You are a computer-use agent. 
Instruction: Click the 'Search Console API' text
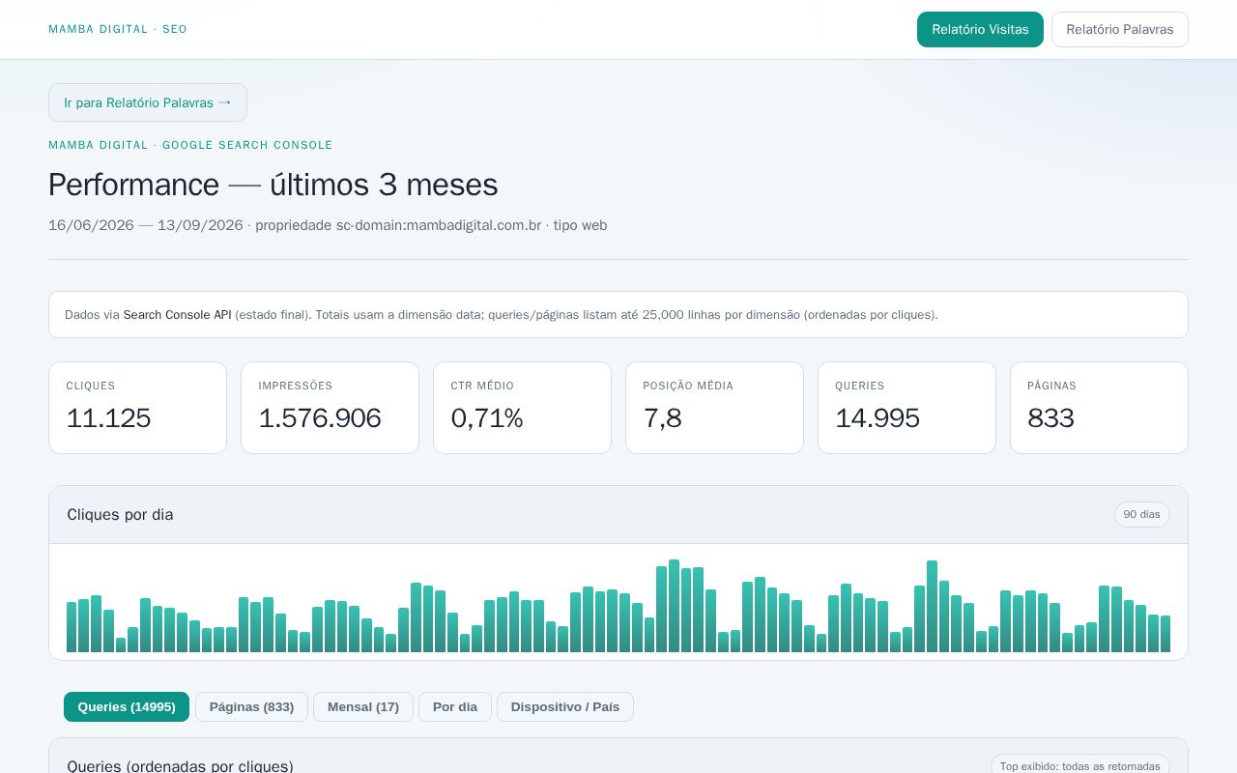[177, 315]
